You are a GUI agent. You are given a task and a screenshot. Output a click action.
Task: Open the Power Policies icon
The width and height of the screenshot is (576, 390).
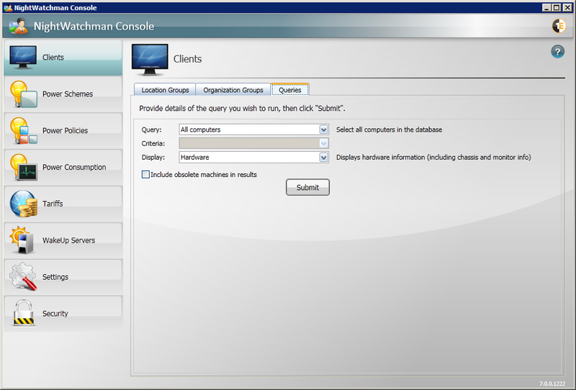point(23,131)
